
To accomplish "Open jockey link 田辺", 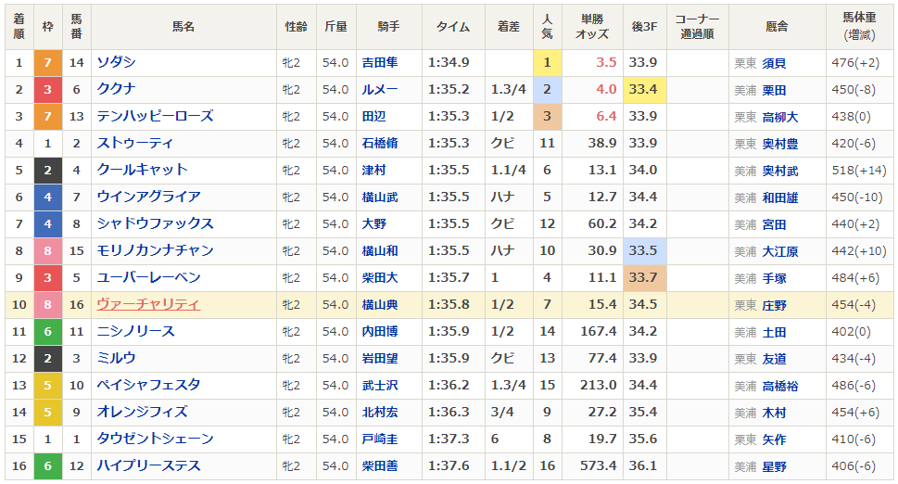I will (374, 116).
